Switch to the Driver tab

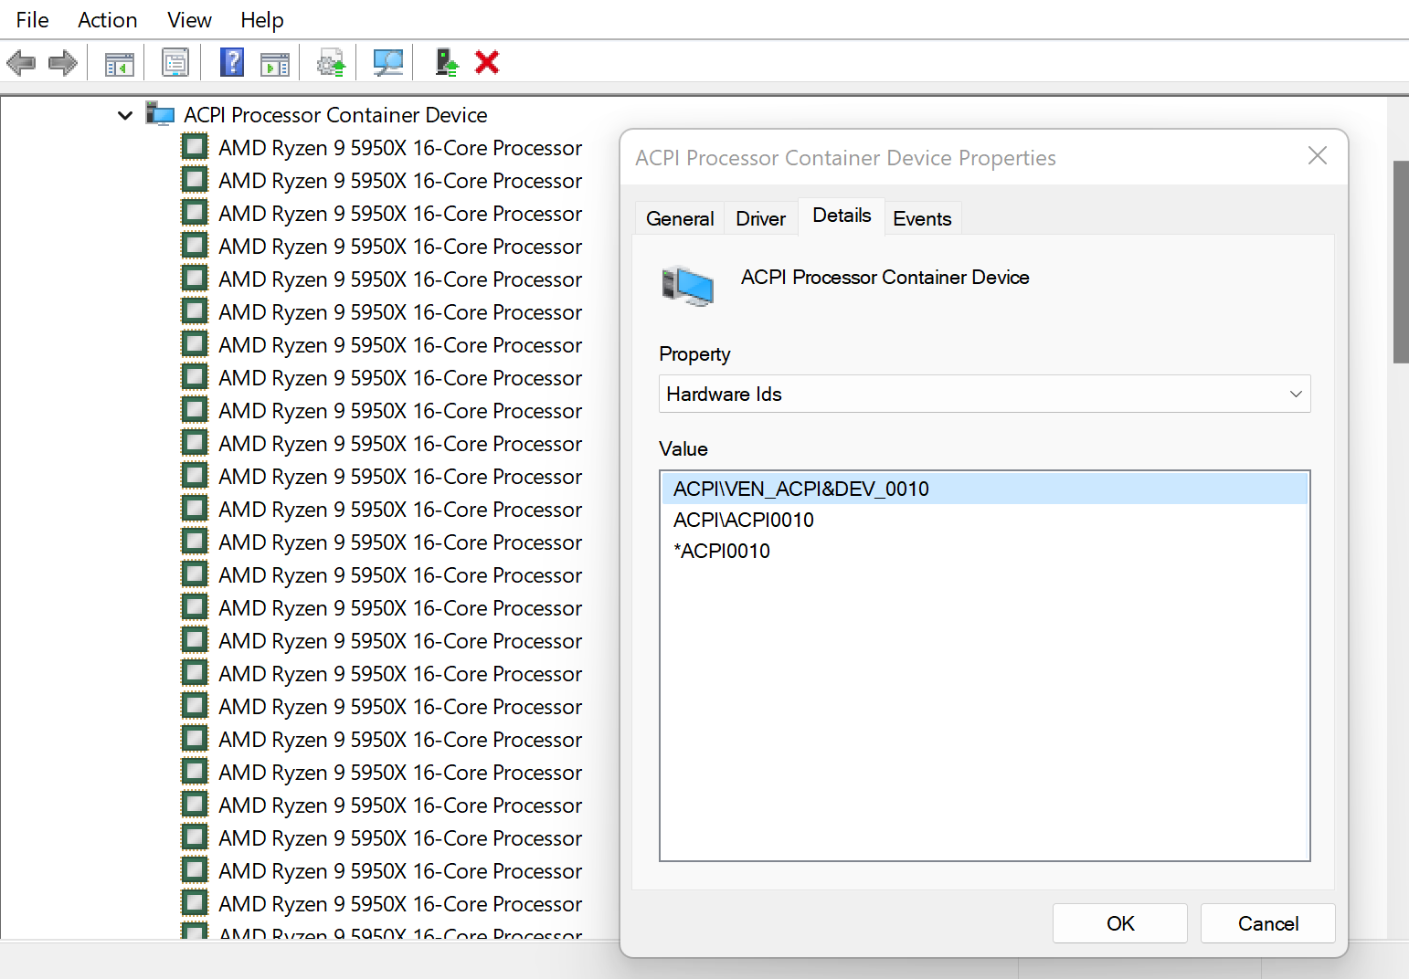760,218
